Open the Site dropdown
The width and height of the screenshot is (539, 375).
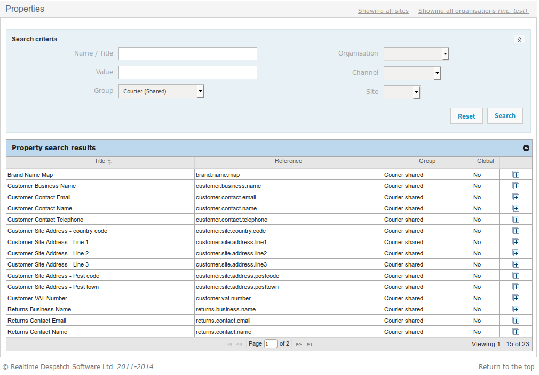[402, 92]
